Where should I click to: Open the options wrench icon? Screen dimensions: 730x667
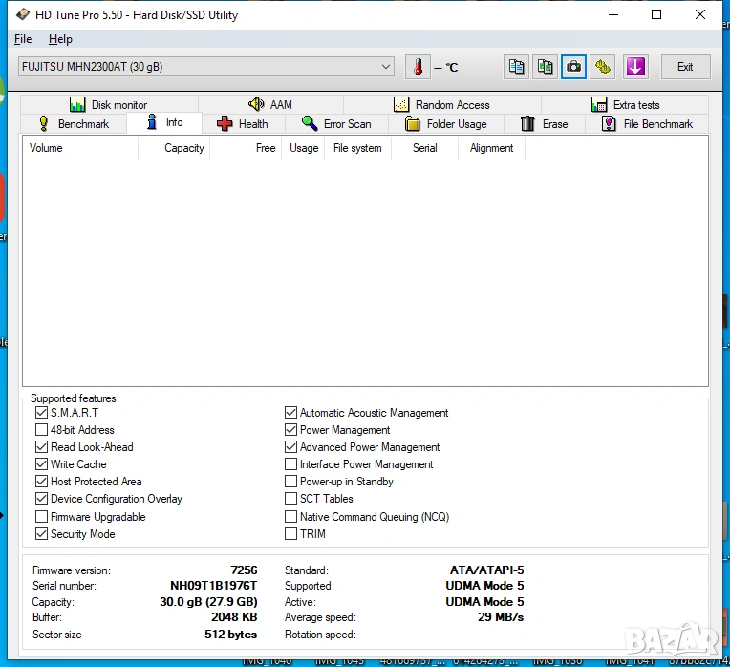tap(602, 67)
